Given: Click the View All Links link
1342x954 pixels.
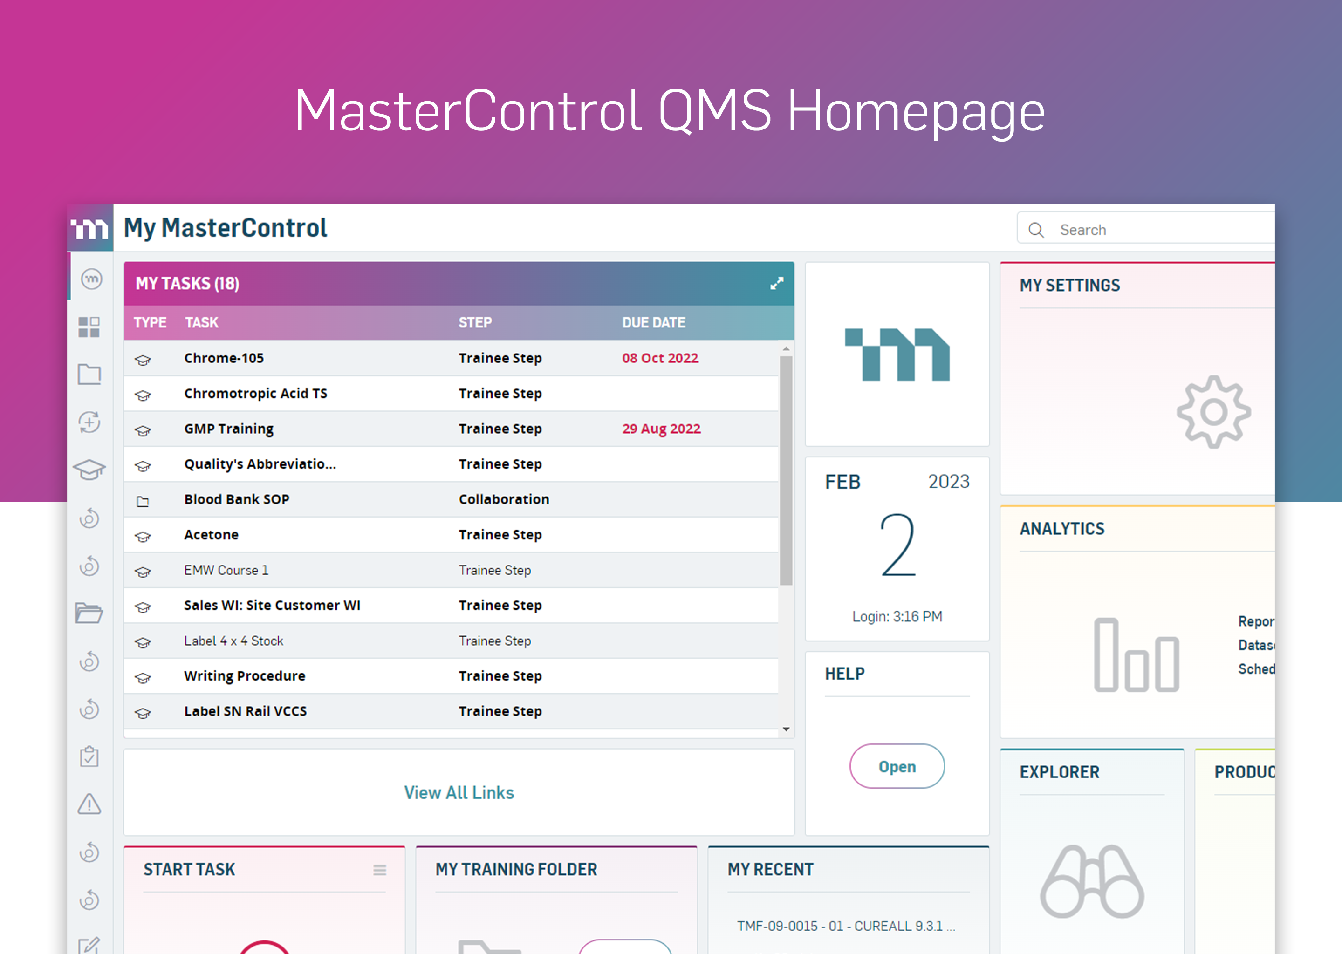Looking at the screenshot, I should coord(459,792).
